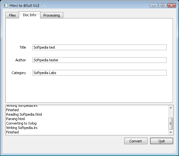This screenshot has width=179, height=156.
Task: Click the application icon in title bar
Action: coord(5,5)
